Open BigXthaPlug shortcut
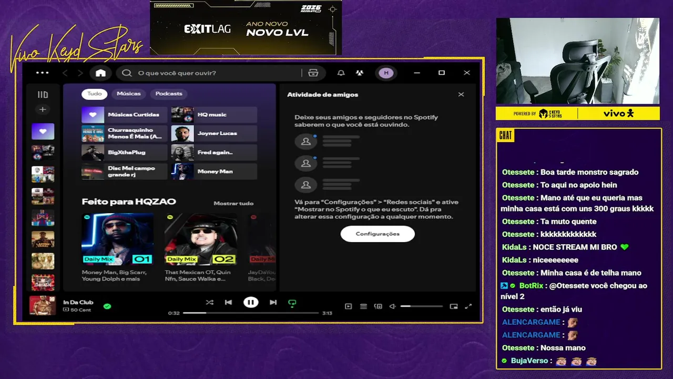The height and width of the screenshot is (379, 673). (x=124, y=152)
